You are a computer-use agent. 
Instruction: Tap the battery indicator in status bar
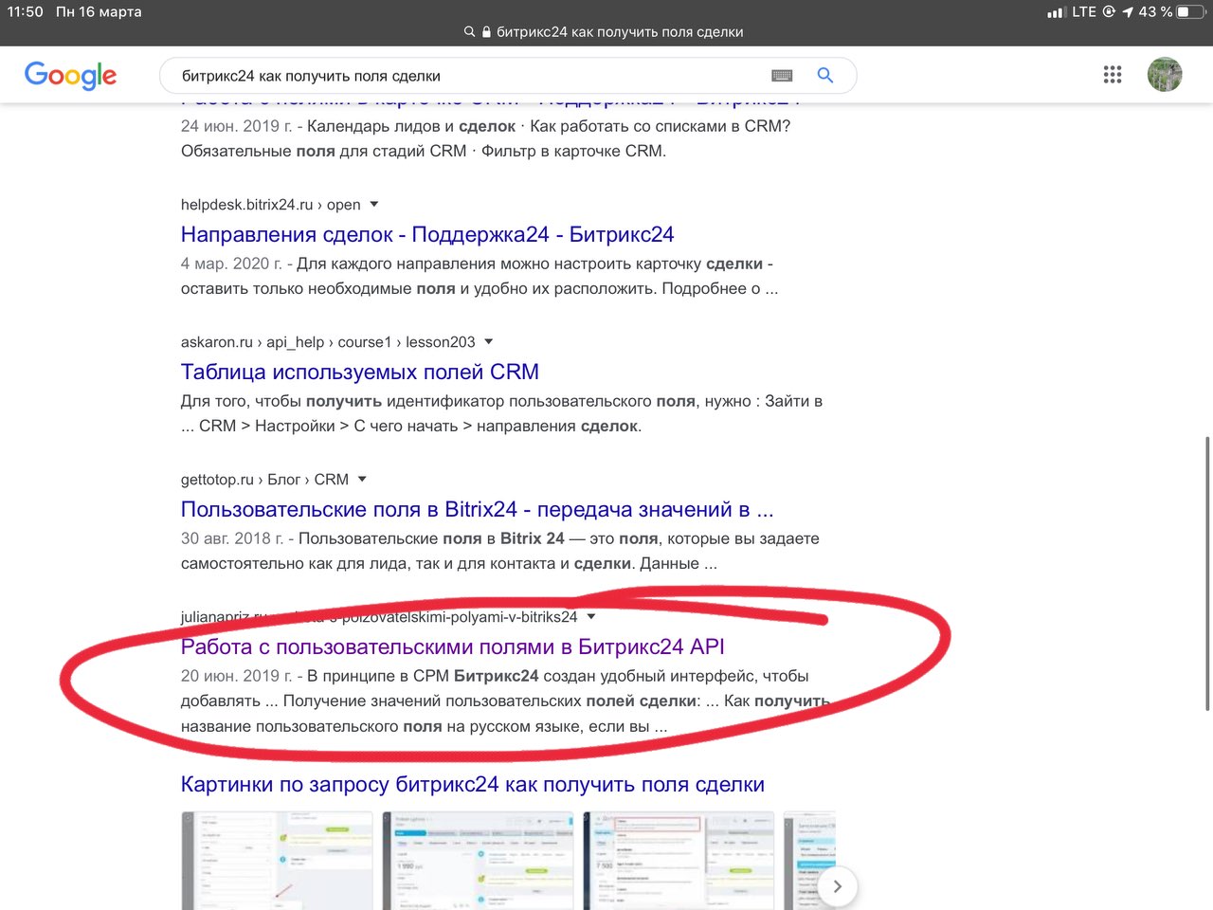pos(1190,11)
